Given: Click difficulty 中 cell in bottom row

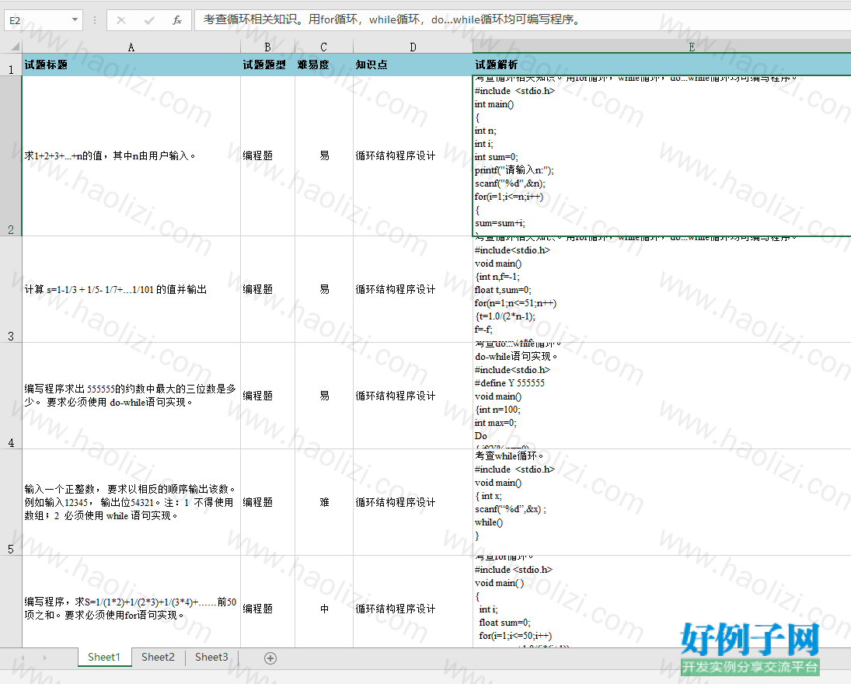Looking at the screenshot, I should tap(324, 602).
